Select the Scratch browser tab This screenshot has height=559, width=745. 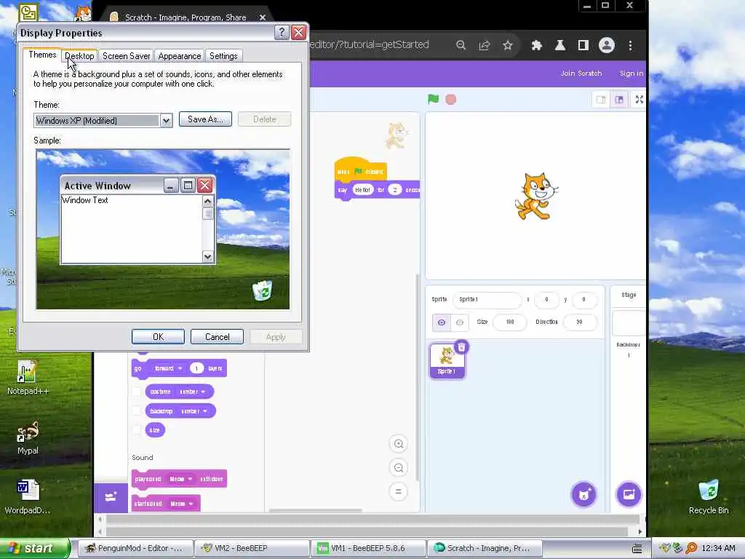click(x=186, y=17)
